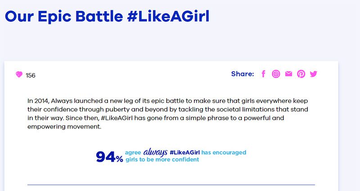This screenshot has height=191, width=360.
Task: Share the article via email envelope icon
Action: [x=288, y=74]
